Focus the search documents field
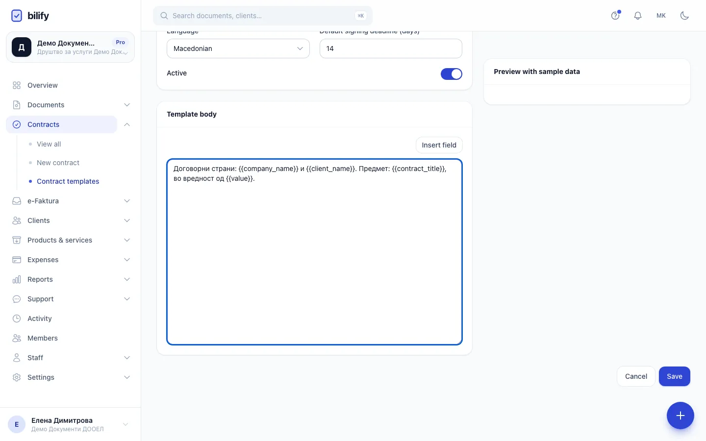Viewport: 706px width, 441px height. (263, 16)
